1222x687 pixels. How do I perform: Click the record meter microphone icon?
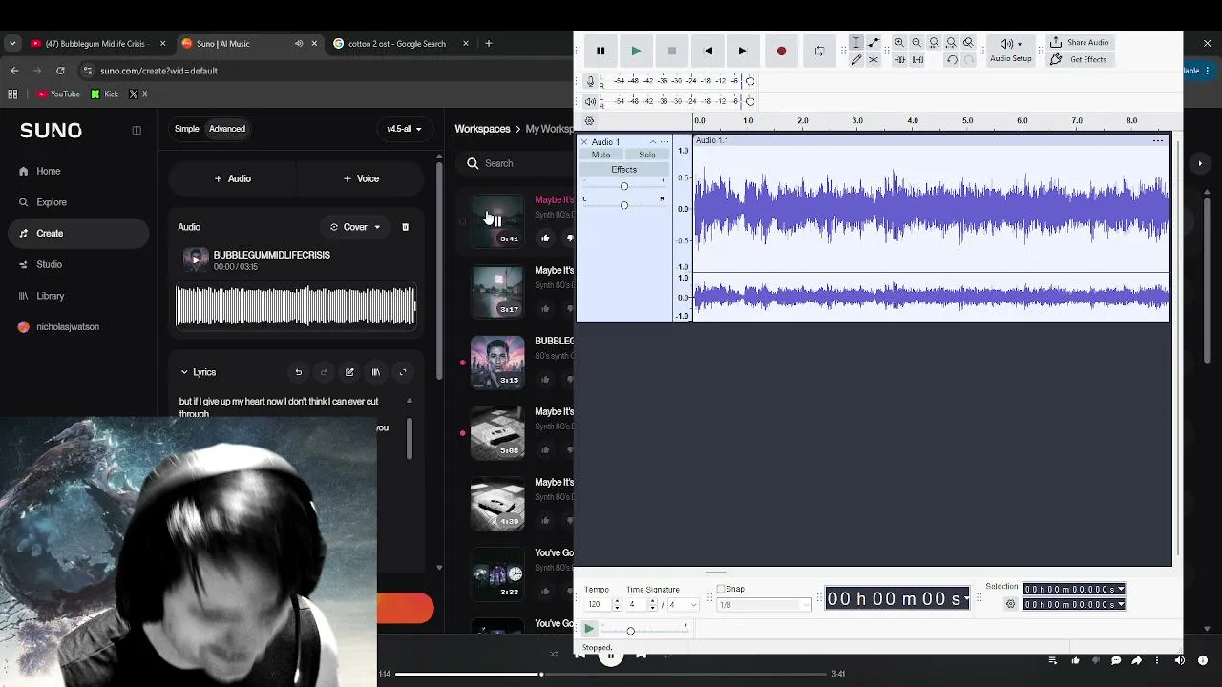[x=590, y=81]
